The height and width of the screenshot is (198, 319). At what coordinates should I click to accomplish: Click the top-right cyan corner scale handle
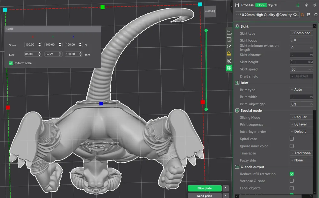point(200,4)
